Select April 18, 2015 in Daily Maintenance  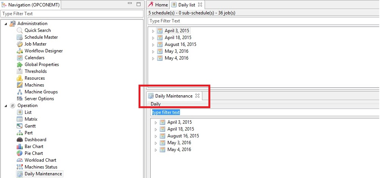(x=181, y=129)
